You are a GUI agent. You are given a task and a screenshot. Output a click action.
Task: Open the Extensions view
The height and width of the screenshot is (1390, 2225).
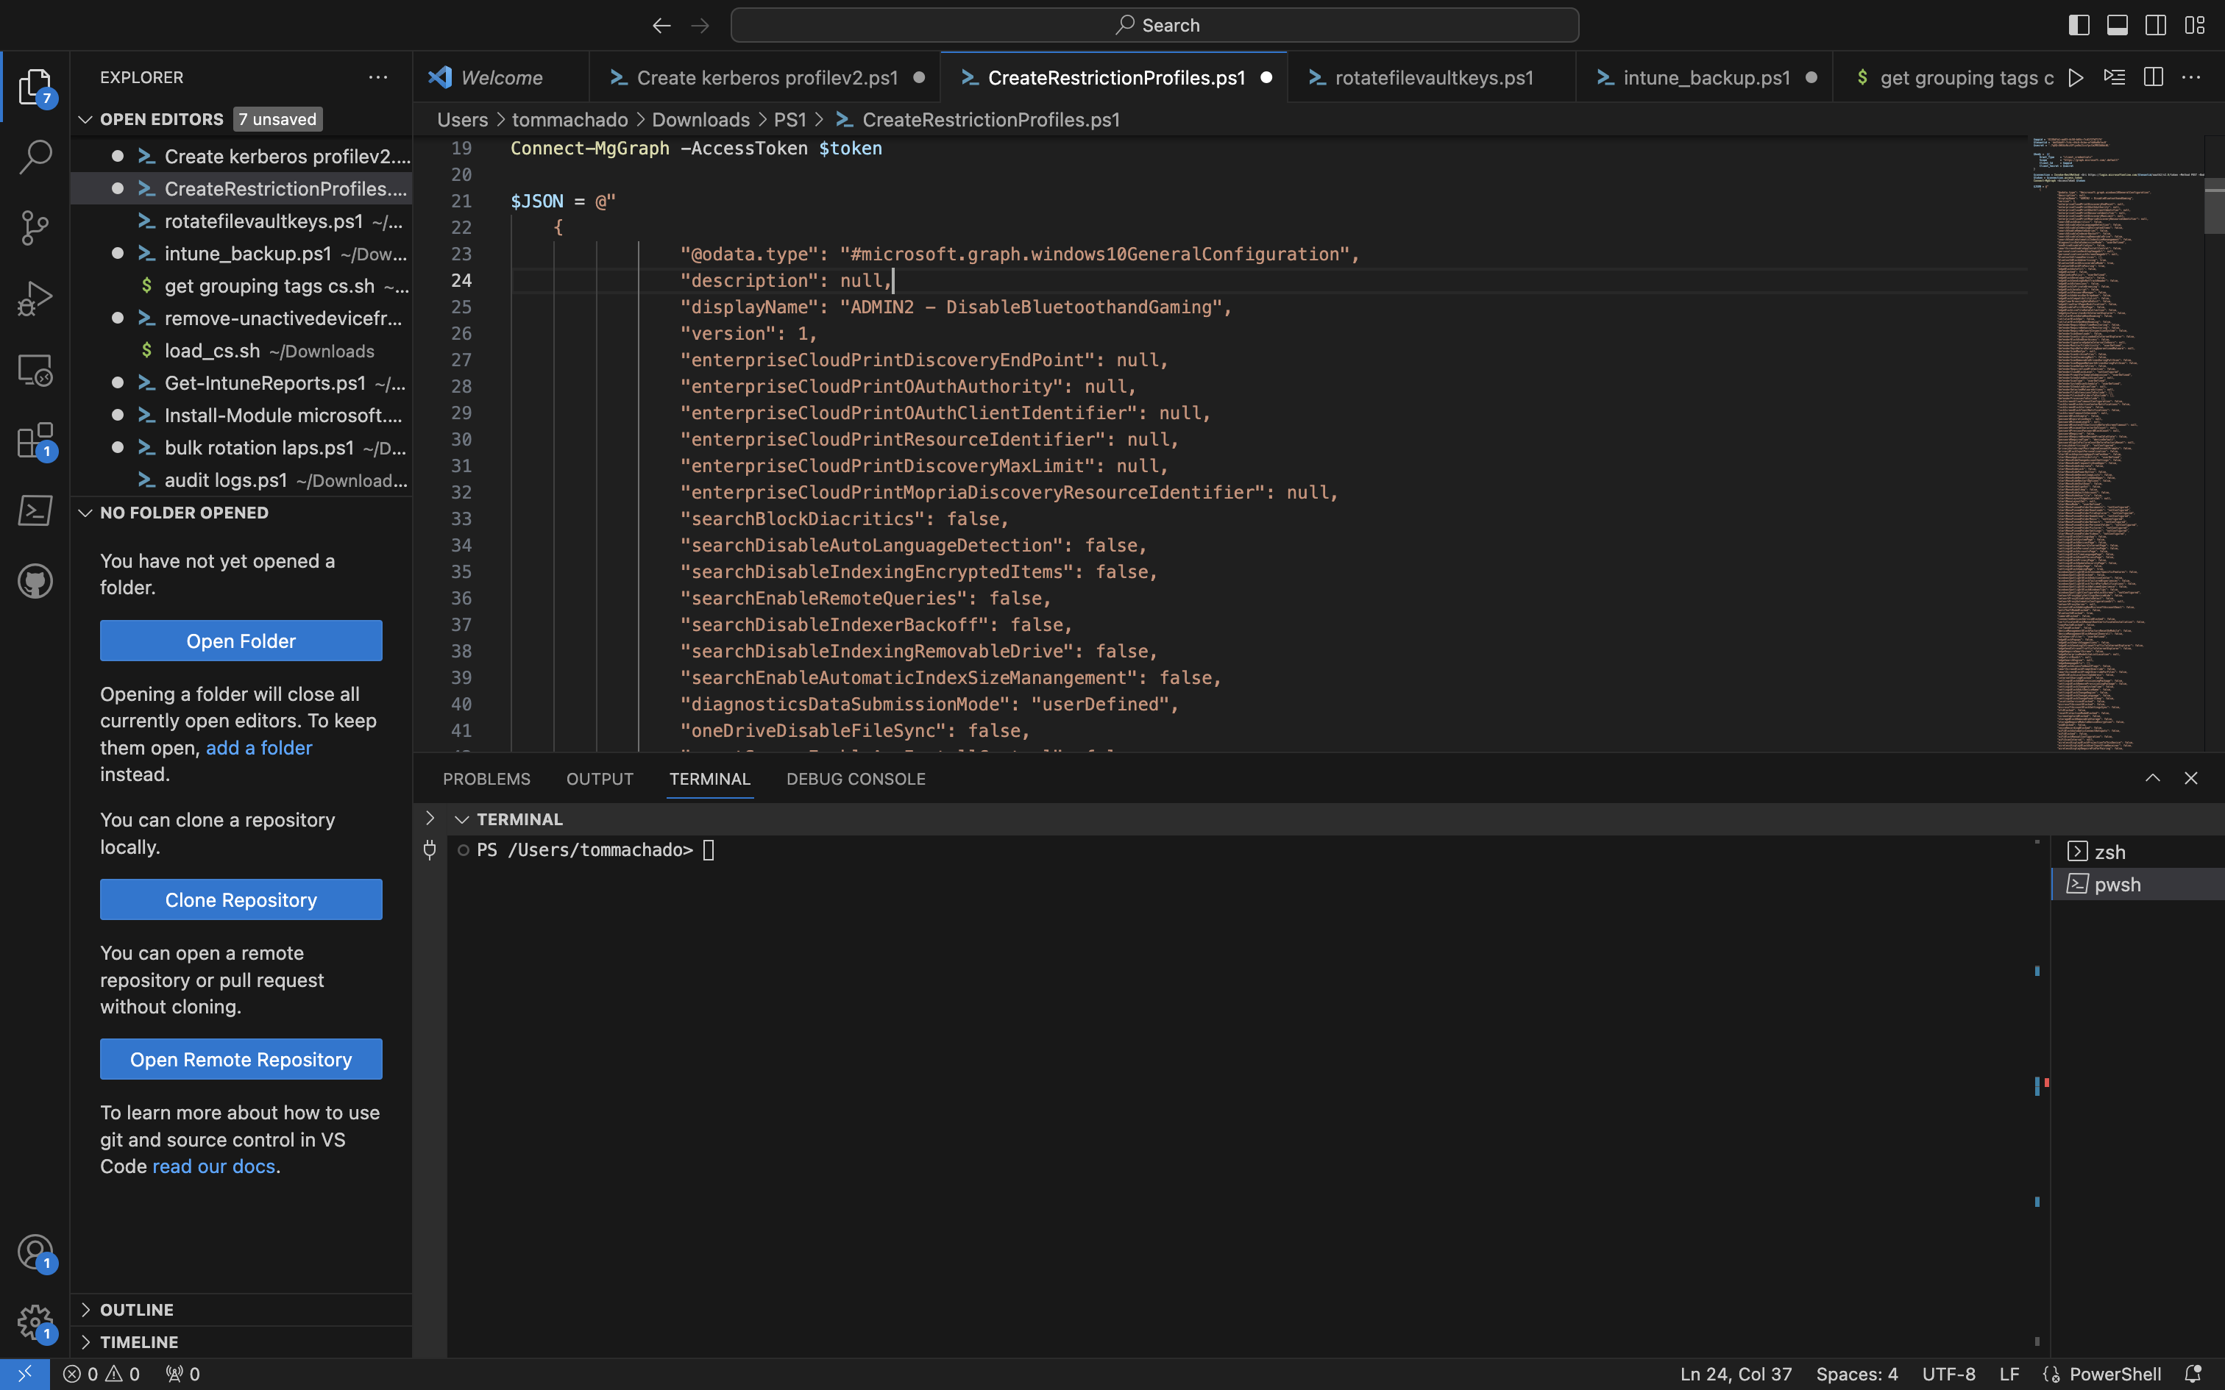tap(34, 440)
